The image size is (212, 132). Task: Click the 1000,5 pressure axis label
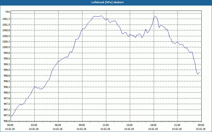coord(6,36)
